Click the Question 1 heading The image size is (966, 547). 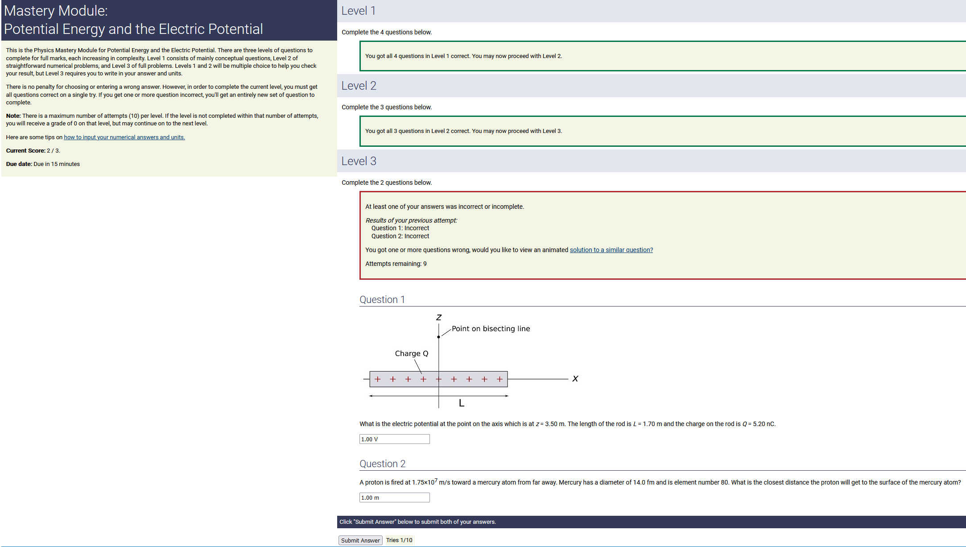coord(382,299)
